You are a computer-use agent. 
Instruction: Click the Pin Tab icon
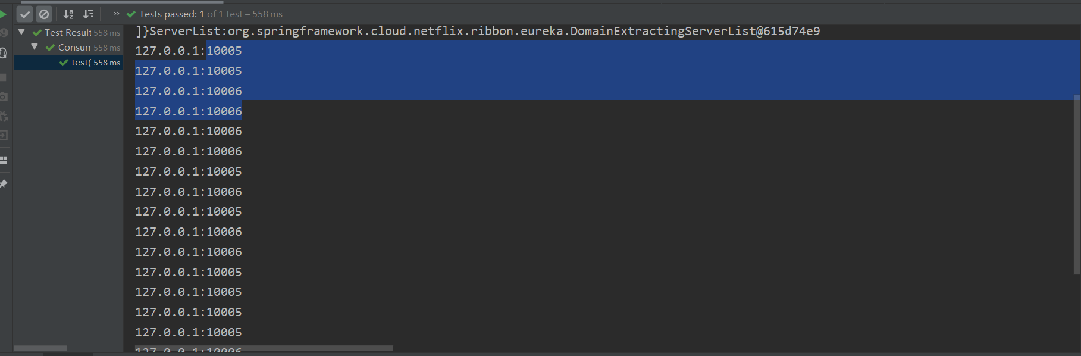click(4, 184)
